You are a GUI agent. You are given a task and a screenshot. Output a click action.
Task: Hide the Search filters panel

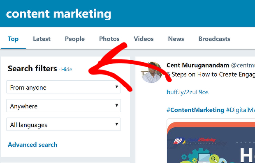pos(67,70)
